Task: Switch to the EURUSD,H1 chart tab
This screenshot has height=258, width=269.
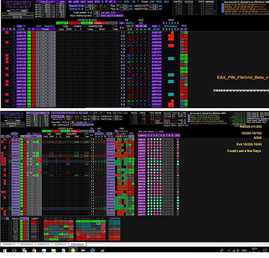Action: coord(9,245)
